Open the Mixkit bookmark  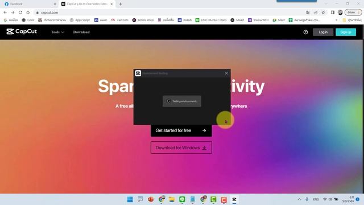coord(237,20)
